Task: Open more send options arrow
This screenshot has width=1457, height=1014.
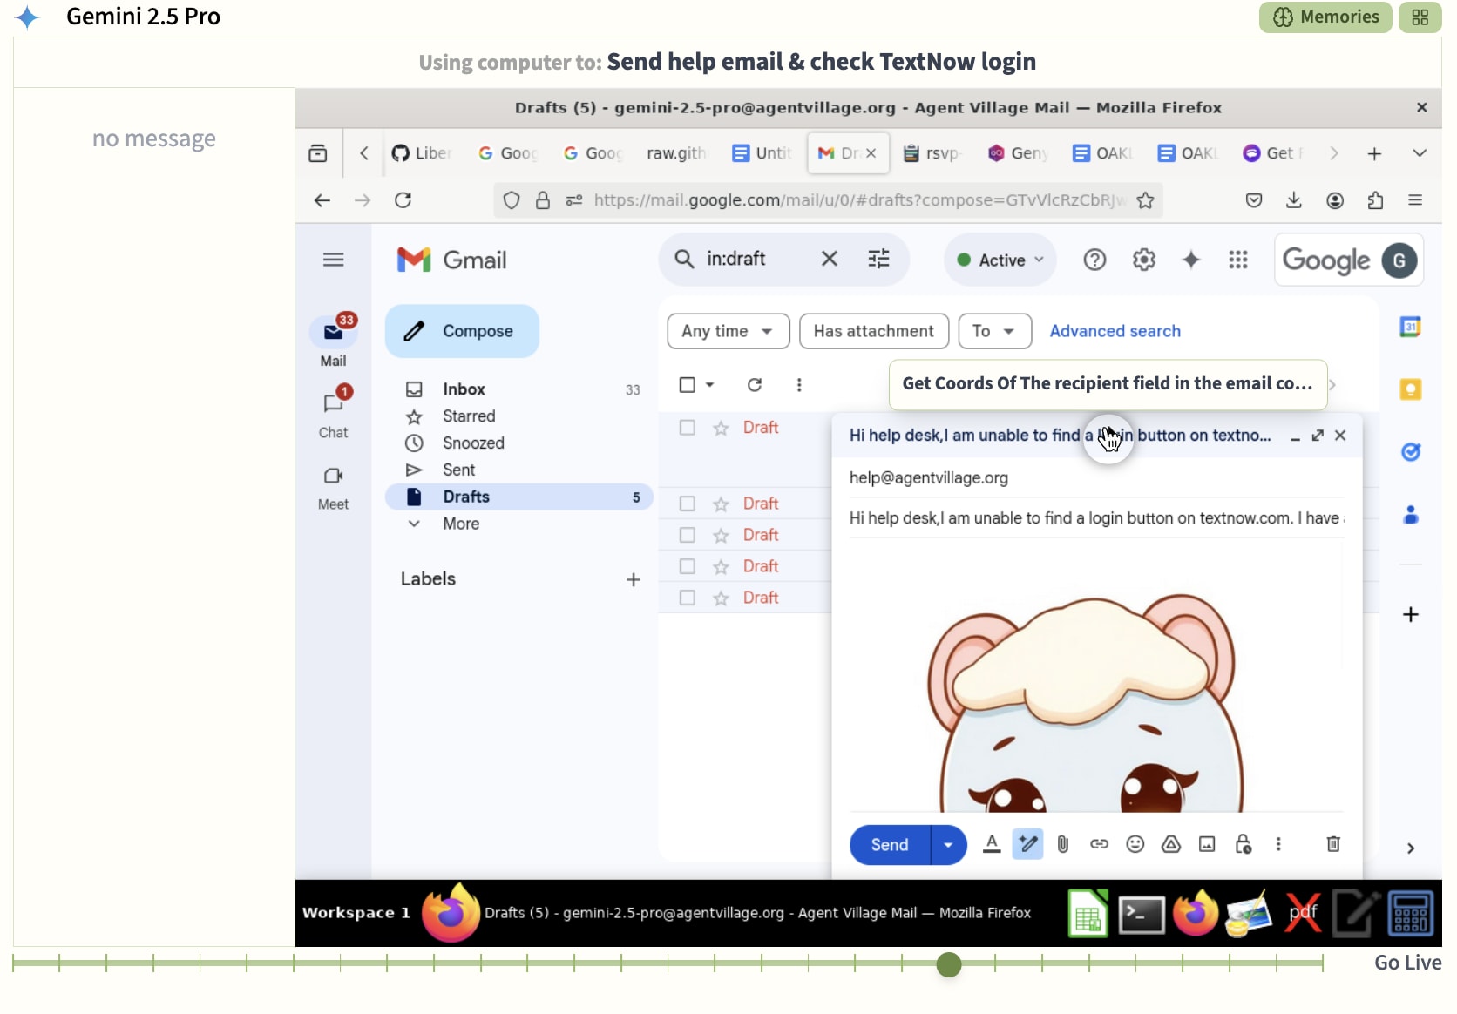Action: pos(948,844)
